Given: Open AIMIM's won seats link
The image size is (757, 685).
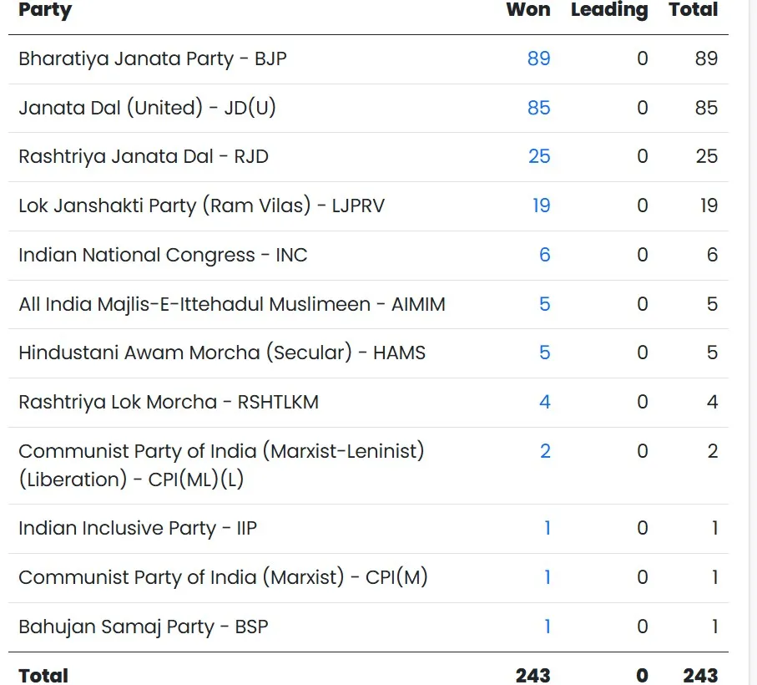Looking at the screenshot, I should pyautogui.click(x=544, y=304).
